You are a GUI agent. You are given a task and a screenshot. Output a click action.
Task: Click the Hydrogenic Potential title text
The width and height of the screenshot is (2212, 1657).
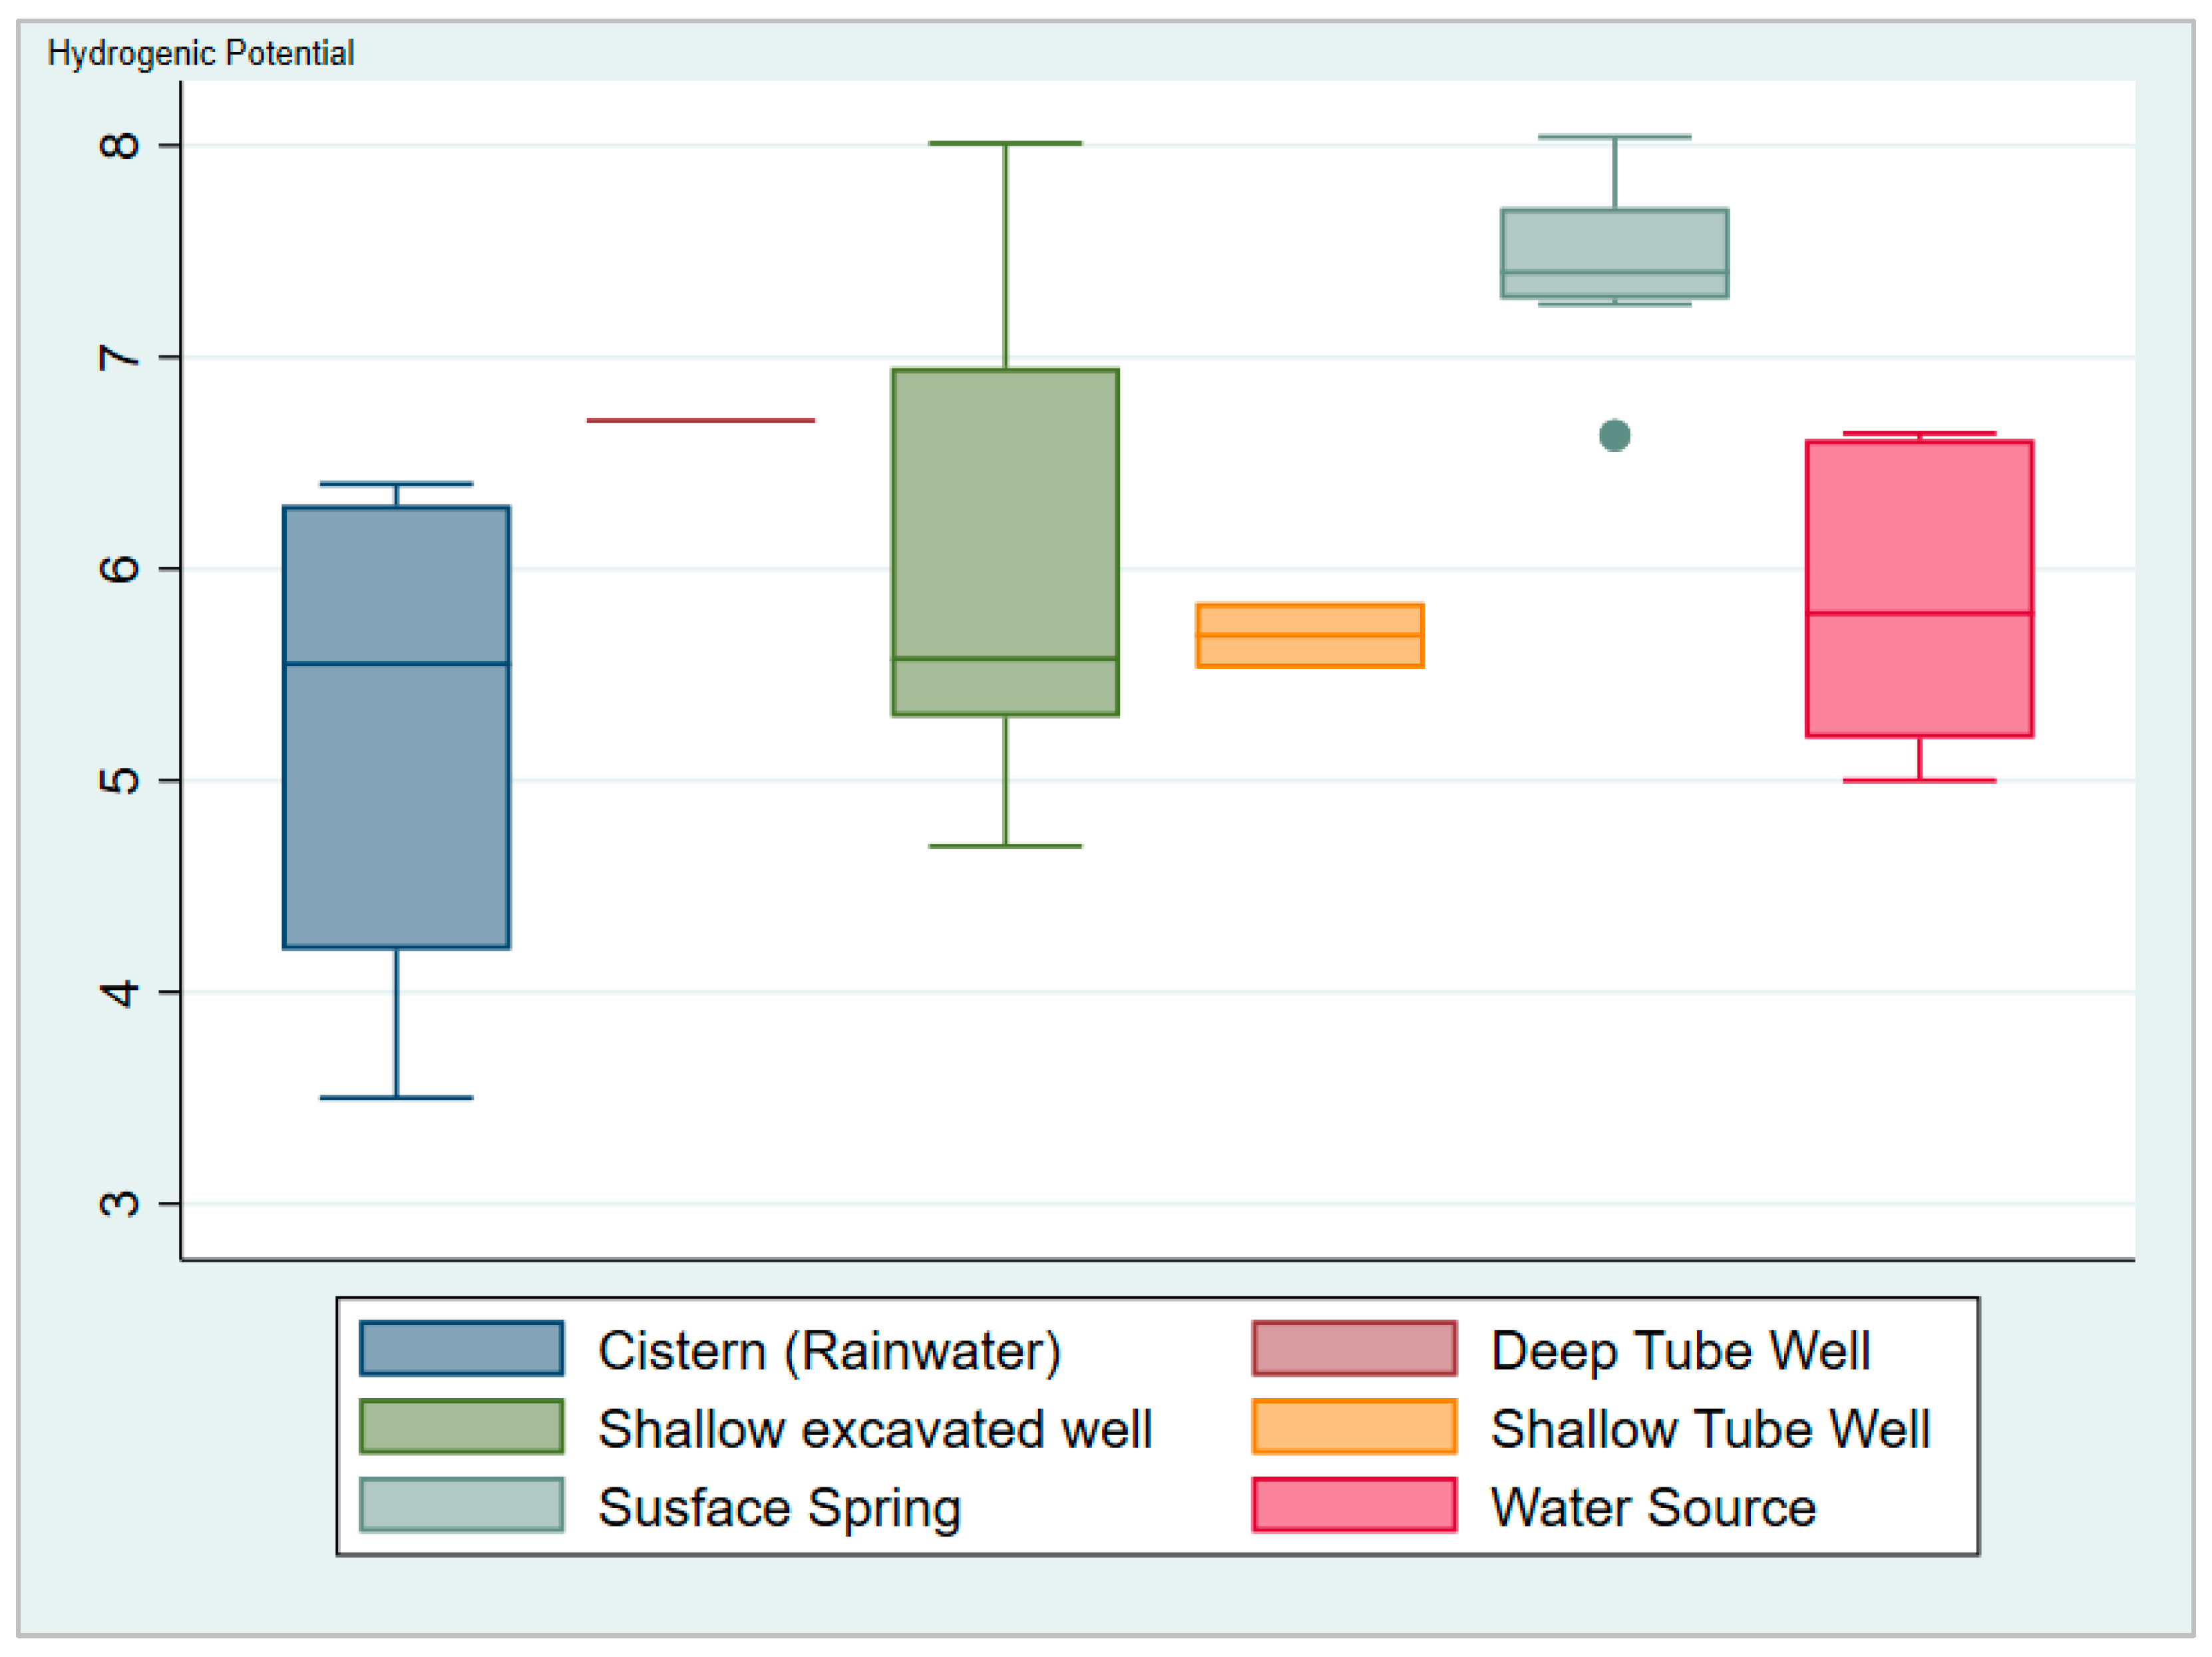(200, 53)
